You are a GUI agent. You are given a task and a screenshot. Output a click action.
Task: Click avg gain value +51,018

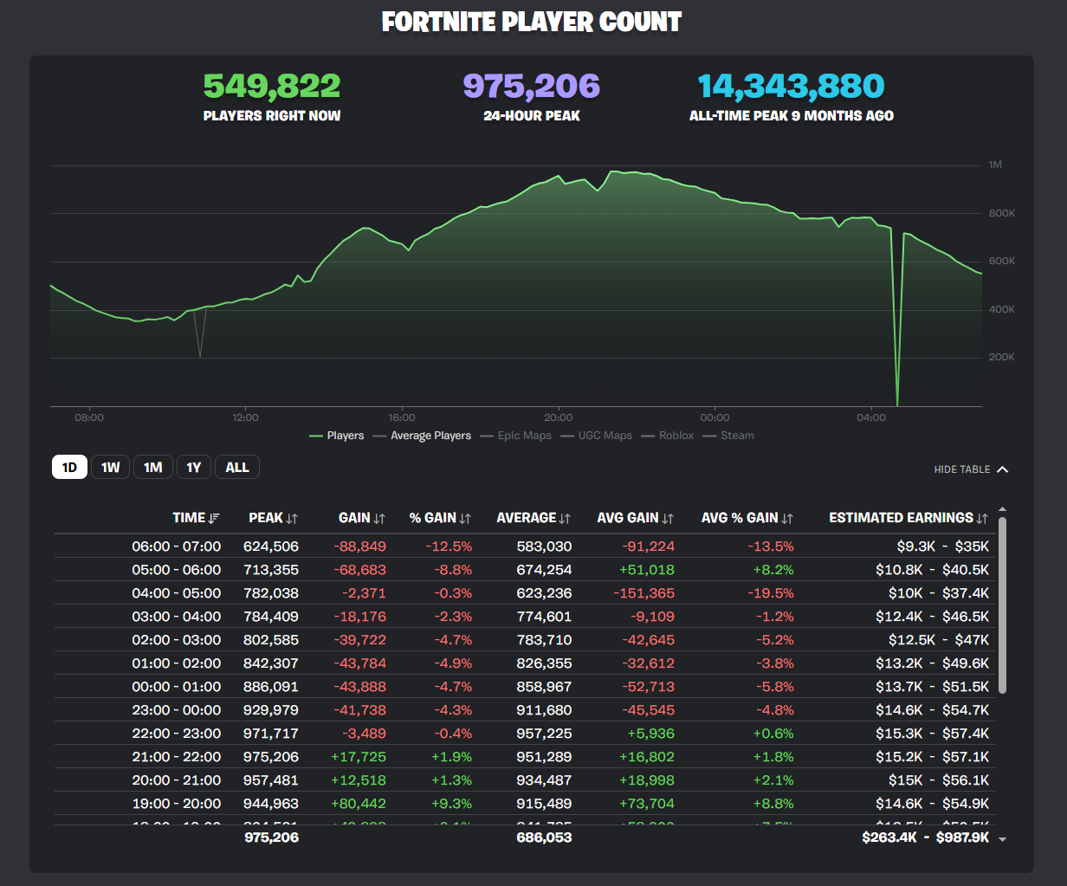pyautogui.click(x=647, y=570)
